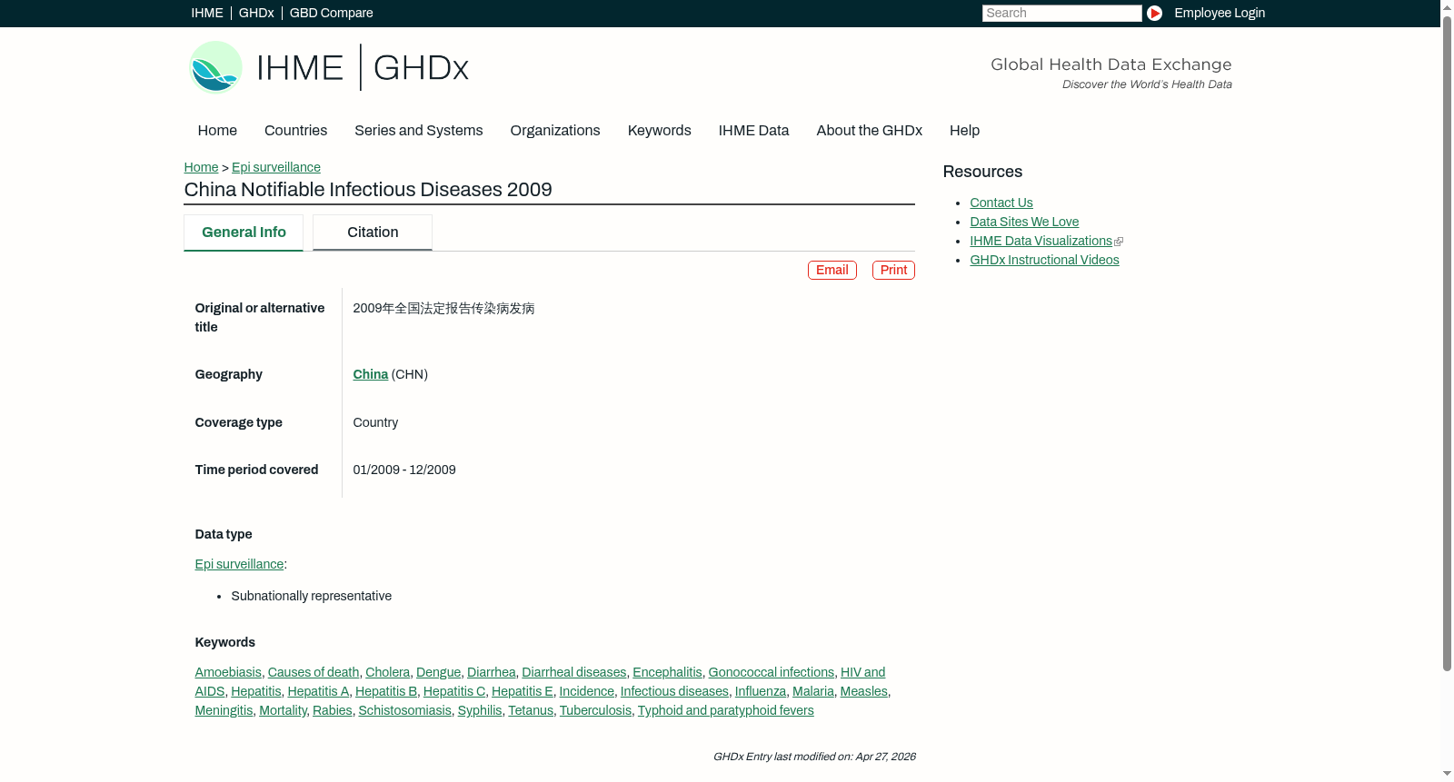Viewport: 1454px width, 782px height.
Task: Open GBD Compare in top bar
Action: [331, 13]
